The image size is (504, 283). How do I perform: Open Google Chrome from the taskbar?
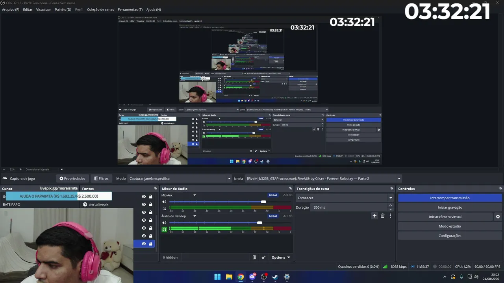(241, 277)
